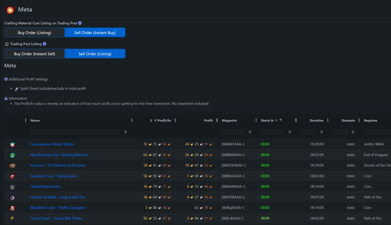Click the info icon beside Crafting Material Cost Listing
This screenshot has width=391, height=225.
tap(80, 23)
